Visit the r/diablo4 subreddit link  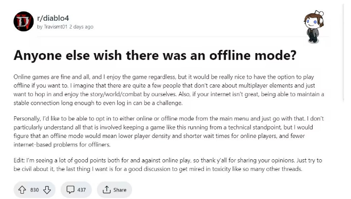(x=53, y=18)
